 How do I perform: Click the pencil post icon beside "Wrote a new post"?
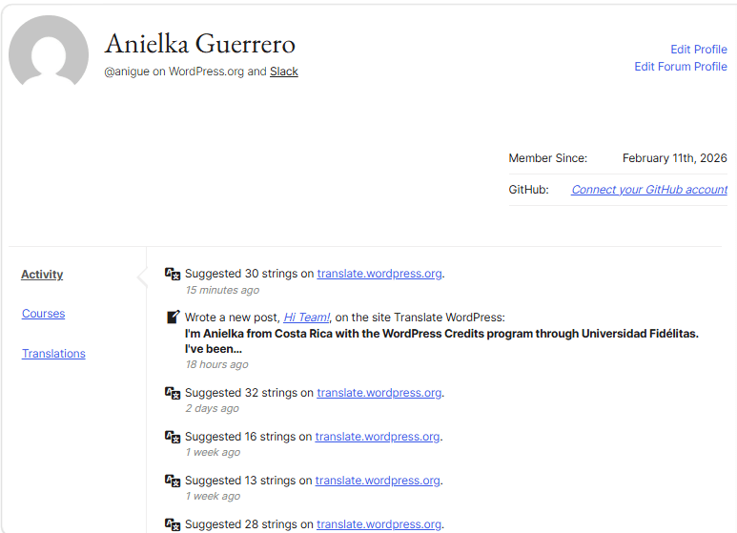point(173,318)
